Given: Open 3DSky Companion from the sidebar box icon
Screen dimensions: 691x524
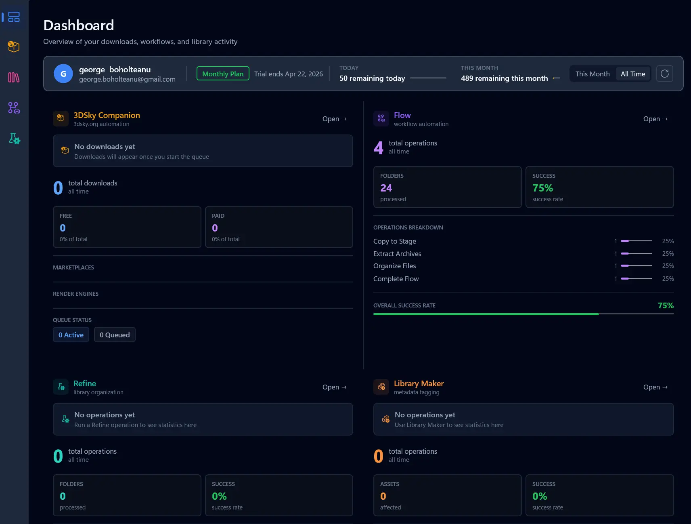Looking at the screenshot, I should pyautogui.click(x=14, y=46).
